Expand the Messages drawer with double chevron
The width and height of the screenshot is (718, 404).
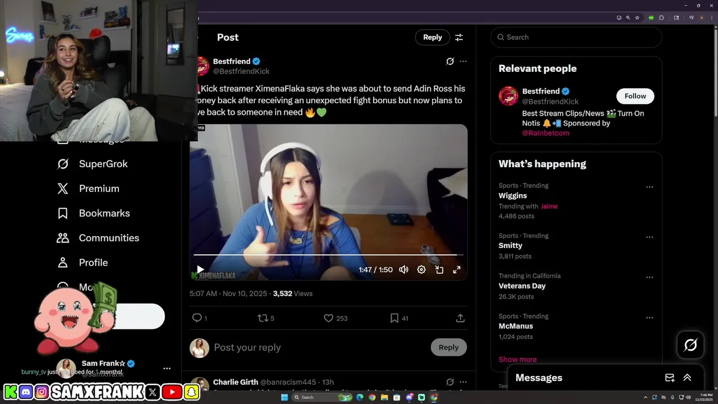[x=687, y=378]
